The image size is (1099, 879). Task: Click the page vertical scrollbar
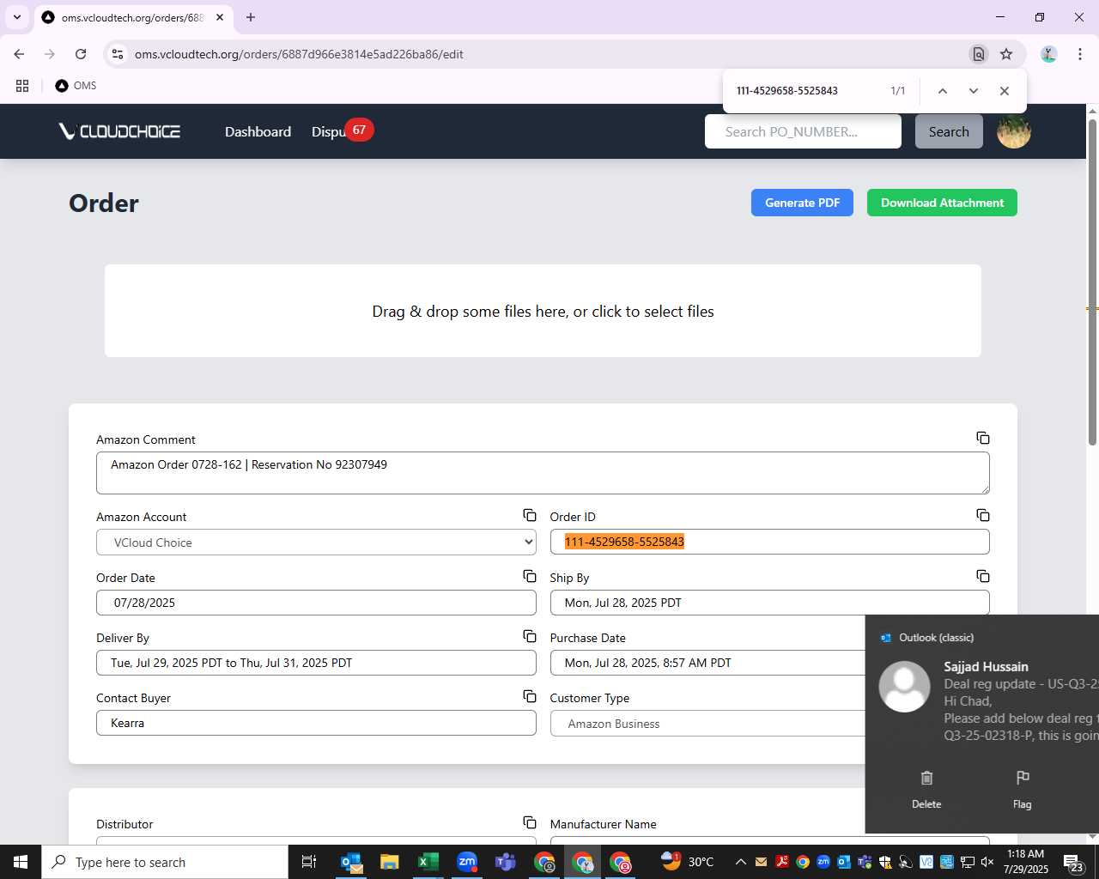[1092, 283]
